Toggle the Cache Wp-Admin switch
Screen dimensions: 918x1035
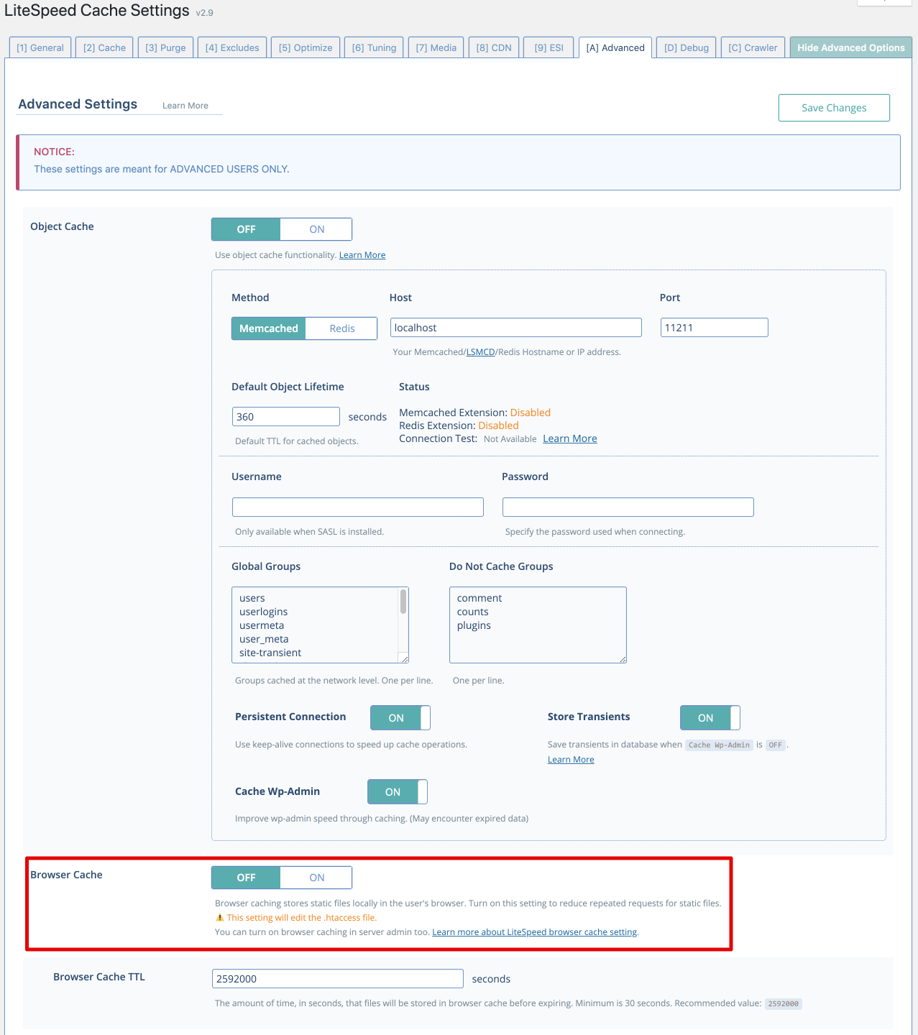[398, 792]
